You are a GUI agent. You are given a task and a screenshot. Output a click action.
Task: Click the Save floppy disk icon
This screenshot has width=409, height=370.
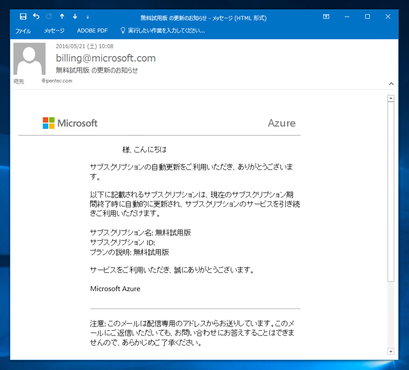point(23,16)
